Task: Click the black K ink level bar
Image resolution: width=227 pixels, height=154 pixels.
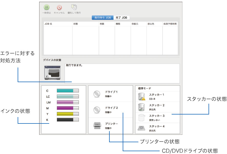Action: tap(68, 120)
